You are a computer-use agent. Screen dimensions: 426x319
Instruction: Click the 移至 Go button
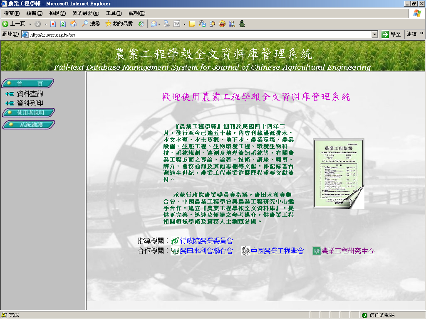point(391,34)
